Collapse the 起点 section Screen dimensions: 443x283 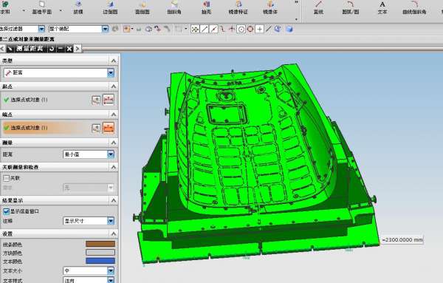[113, 86]
